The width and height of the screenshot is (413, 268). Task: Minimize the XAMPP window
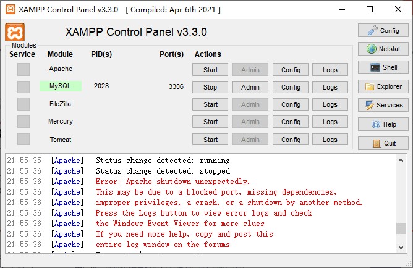pyautogui.click(x=342, y=9)
